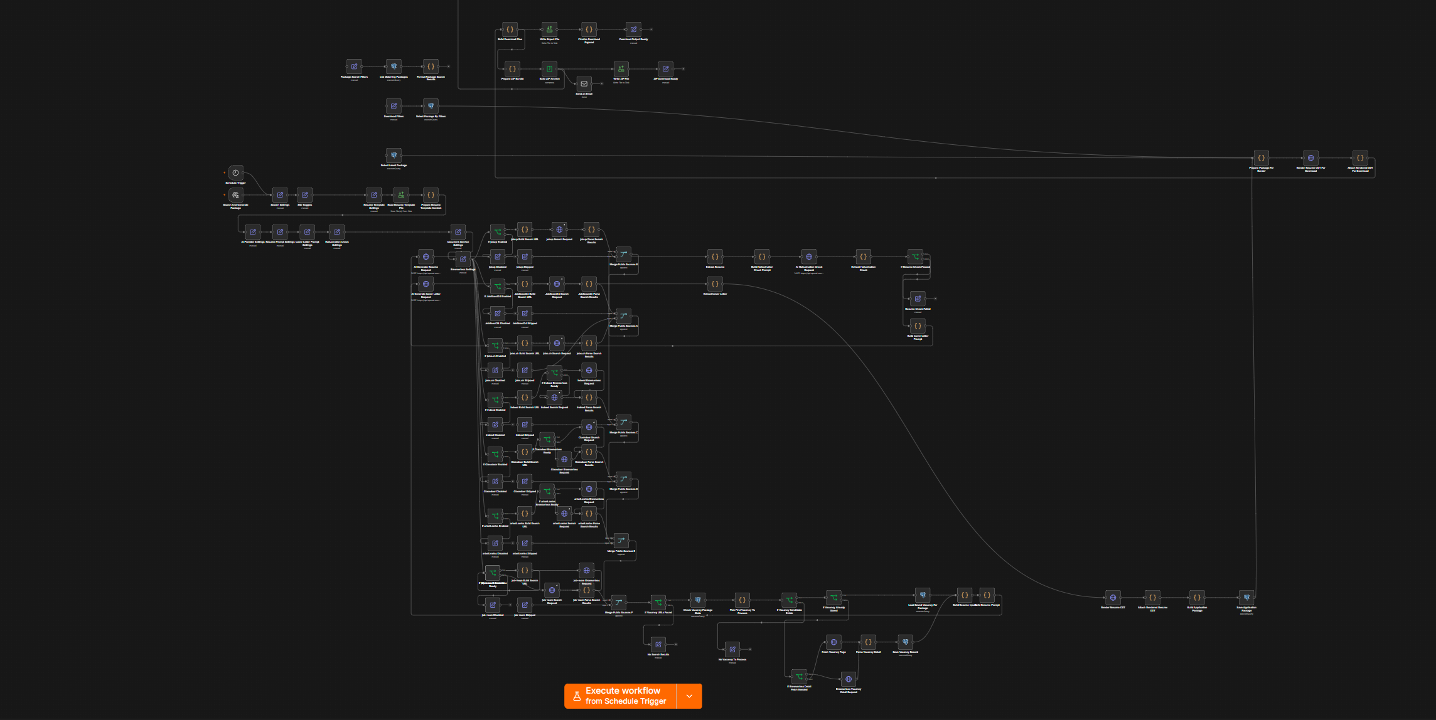This screenshot has height=720, width=1436.
Task: Select Load Saved Vacancy For Package node
Action: (x=923, y=595)
